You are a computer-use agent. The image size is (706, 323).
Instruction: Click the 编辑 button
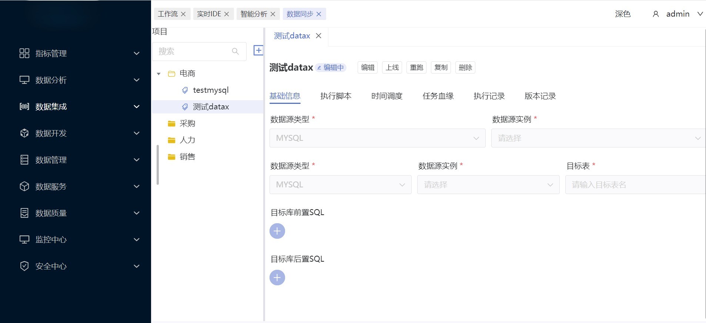tap(368, 68)
